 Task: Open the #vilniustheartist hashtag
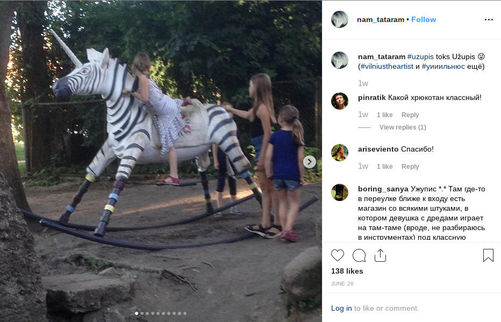click(x=387, y=67)
